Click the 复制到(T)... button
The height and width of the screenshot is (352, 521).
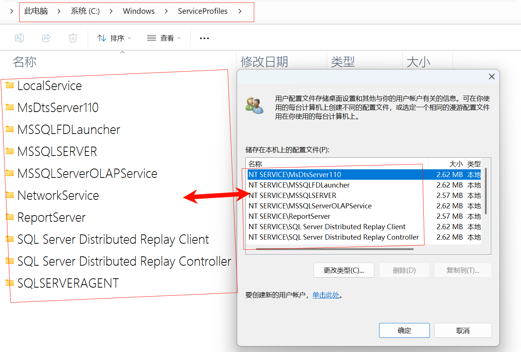(463, 270)
